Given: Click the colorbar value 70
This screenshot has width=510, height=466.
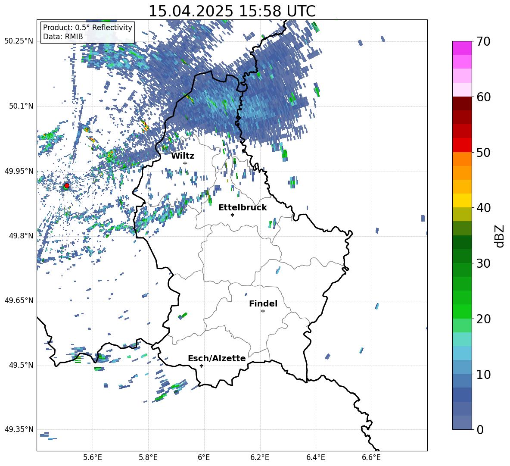Looking at the screenshot, I should pyautogui.click(x=483, y=42).
